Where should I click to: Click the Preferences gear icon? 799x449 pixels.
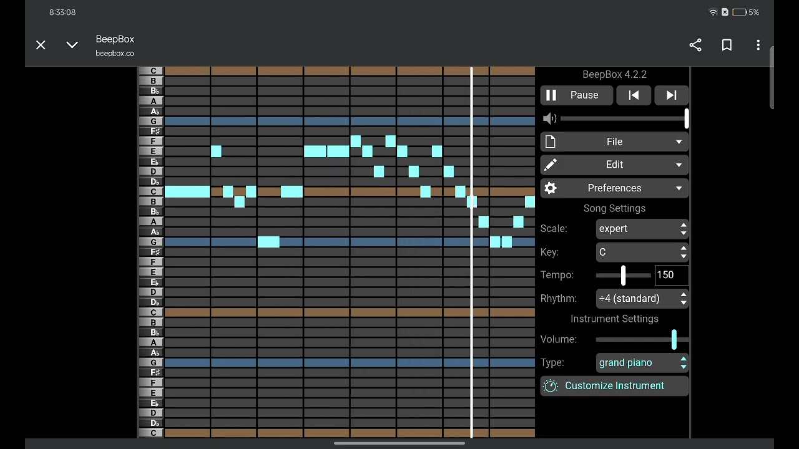pos(550,188)
